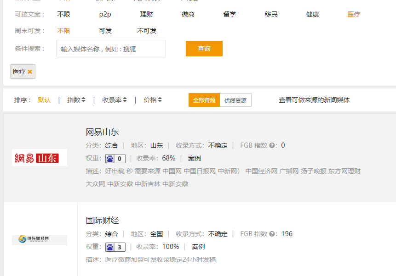Click 地区 value 山东
The width and height of the screenshot is (396, 276).
click(x=156, y=145)
